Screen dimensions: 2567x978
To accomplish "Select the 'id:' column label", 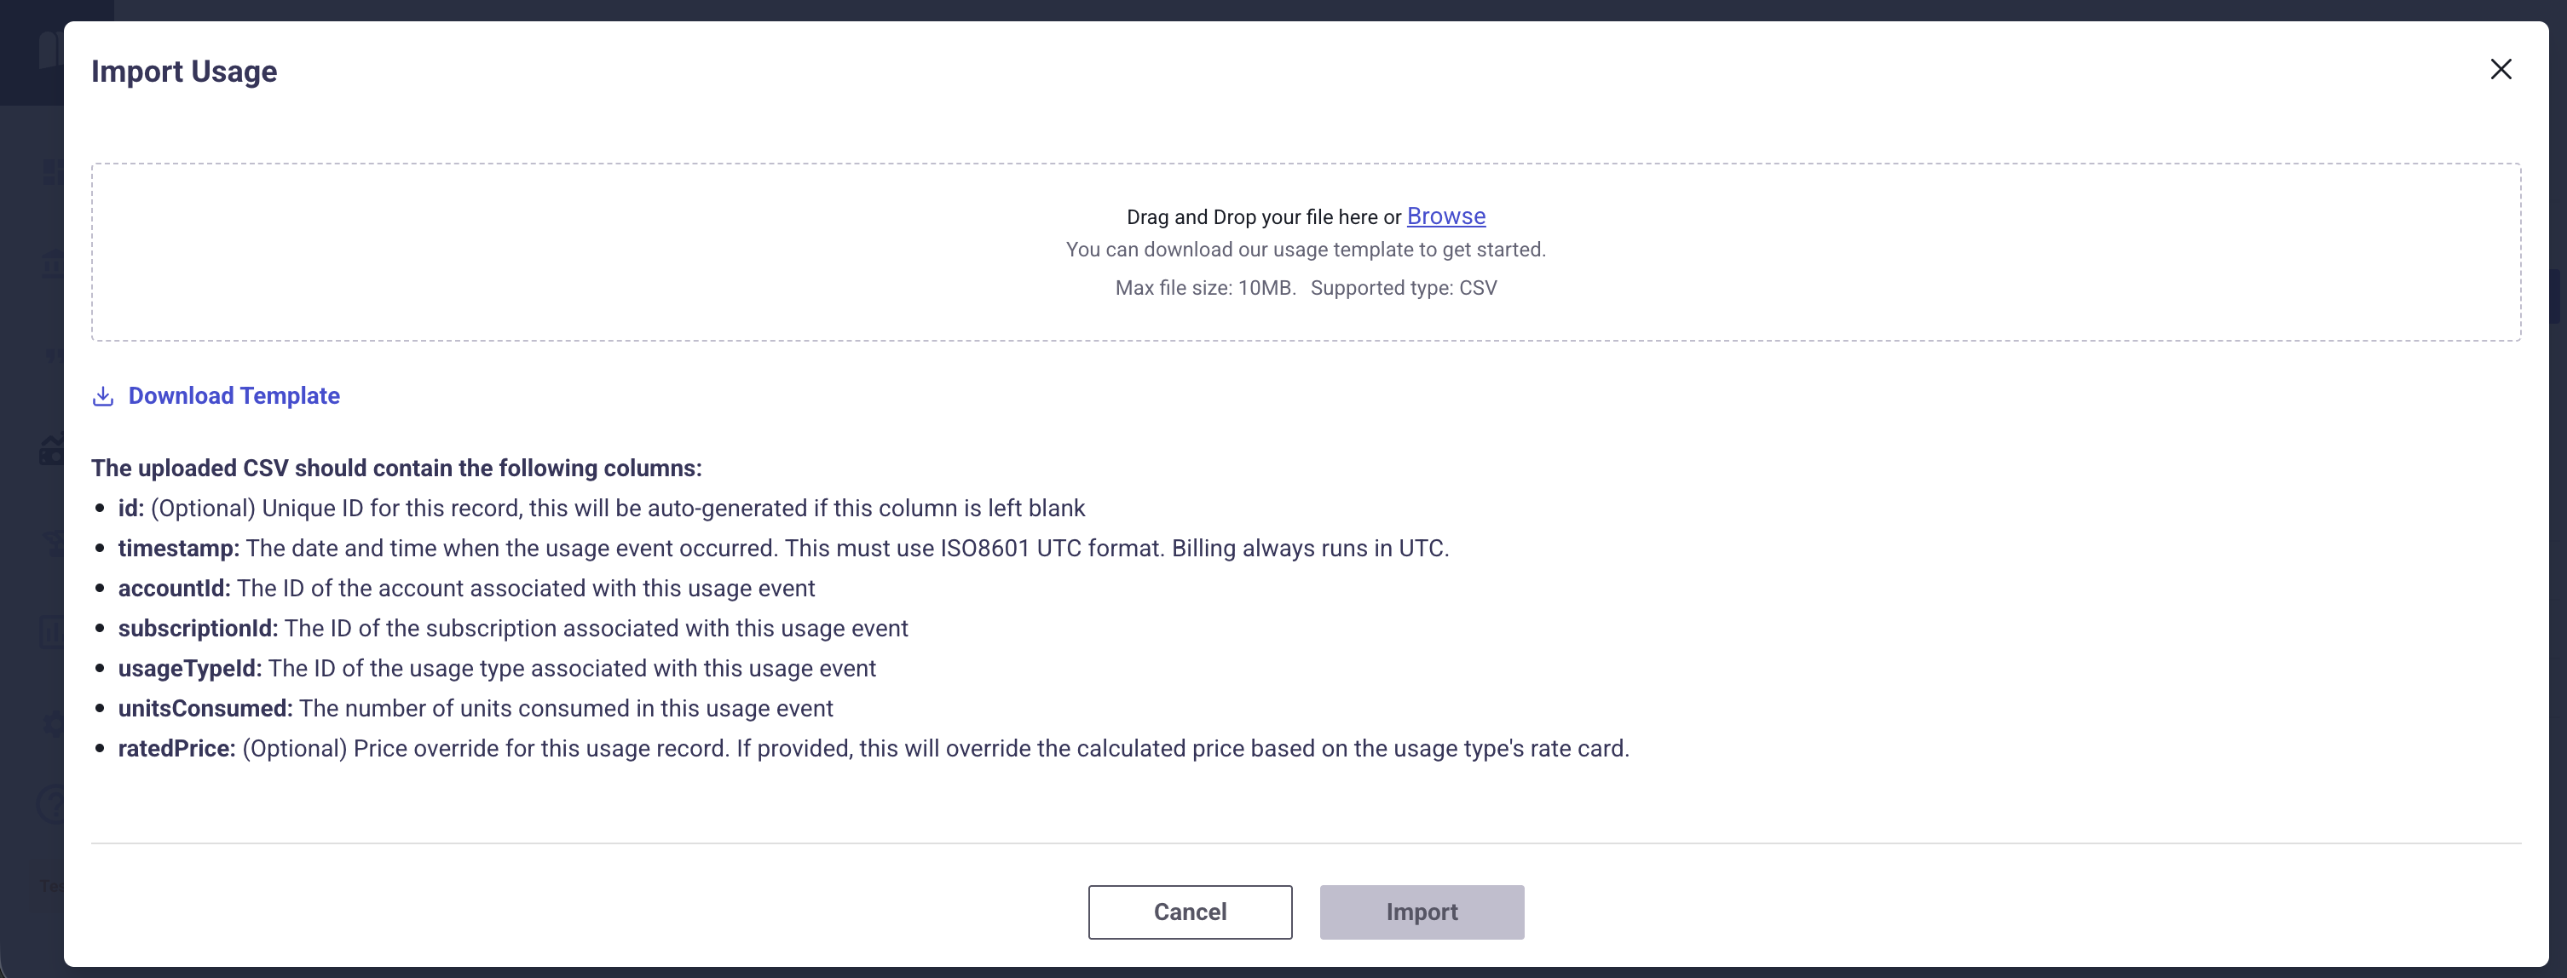I will coord(130,509).
